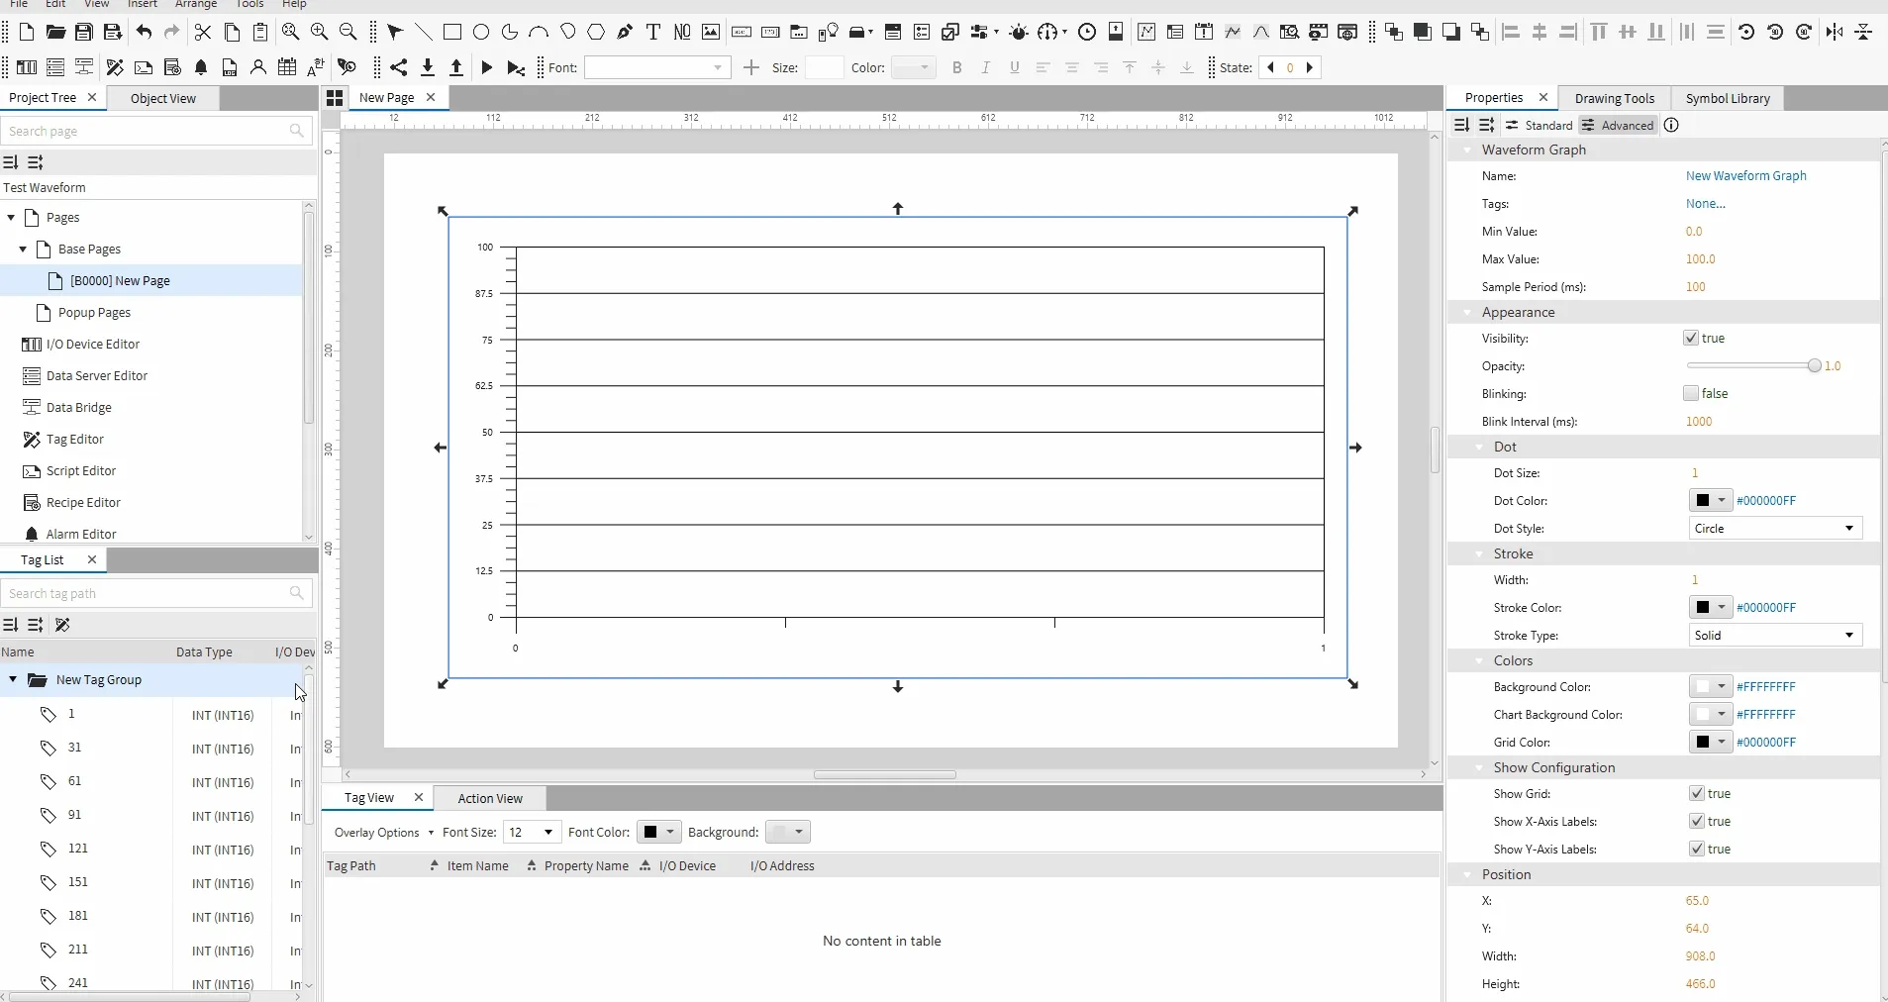Open the Dot Style dropdown

pos(1774,529)
